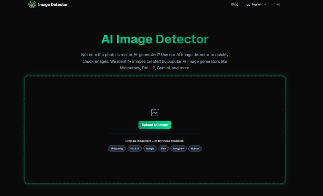Click the AI Image Detector heading
Image resolution: width=323 pixels, height=196 pixels.
(155, 39)
